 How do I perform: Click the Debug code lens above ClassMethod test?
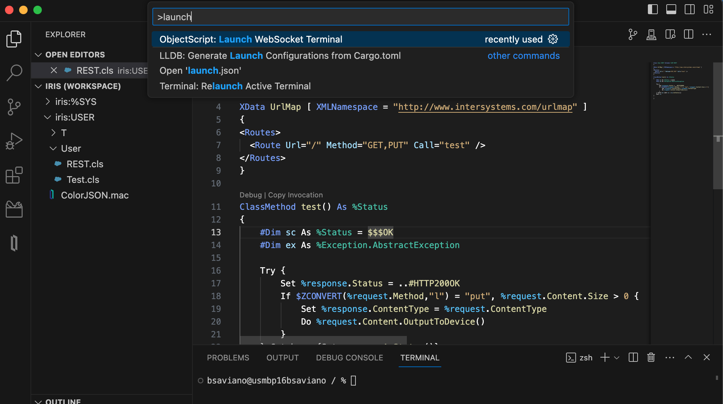251,195
